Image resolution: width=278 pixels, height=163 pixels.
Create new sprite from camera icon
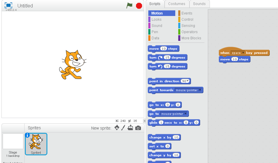tap(138, 128)
